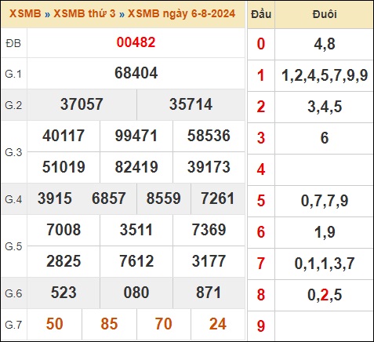Click the G.5 number 7008
The height and width of the screenshot is (342, 374).
[64, 230]
